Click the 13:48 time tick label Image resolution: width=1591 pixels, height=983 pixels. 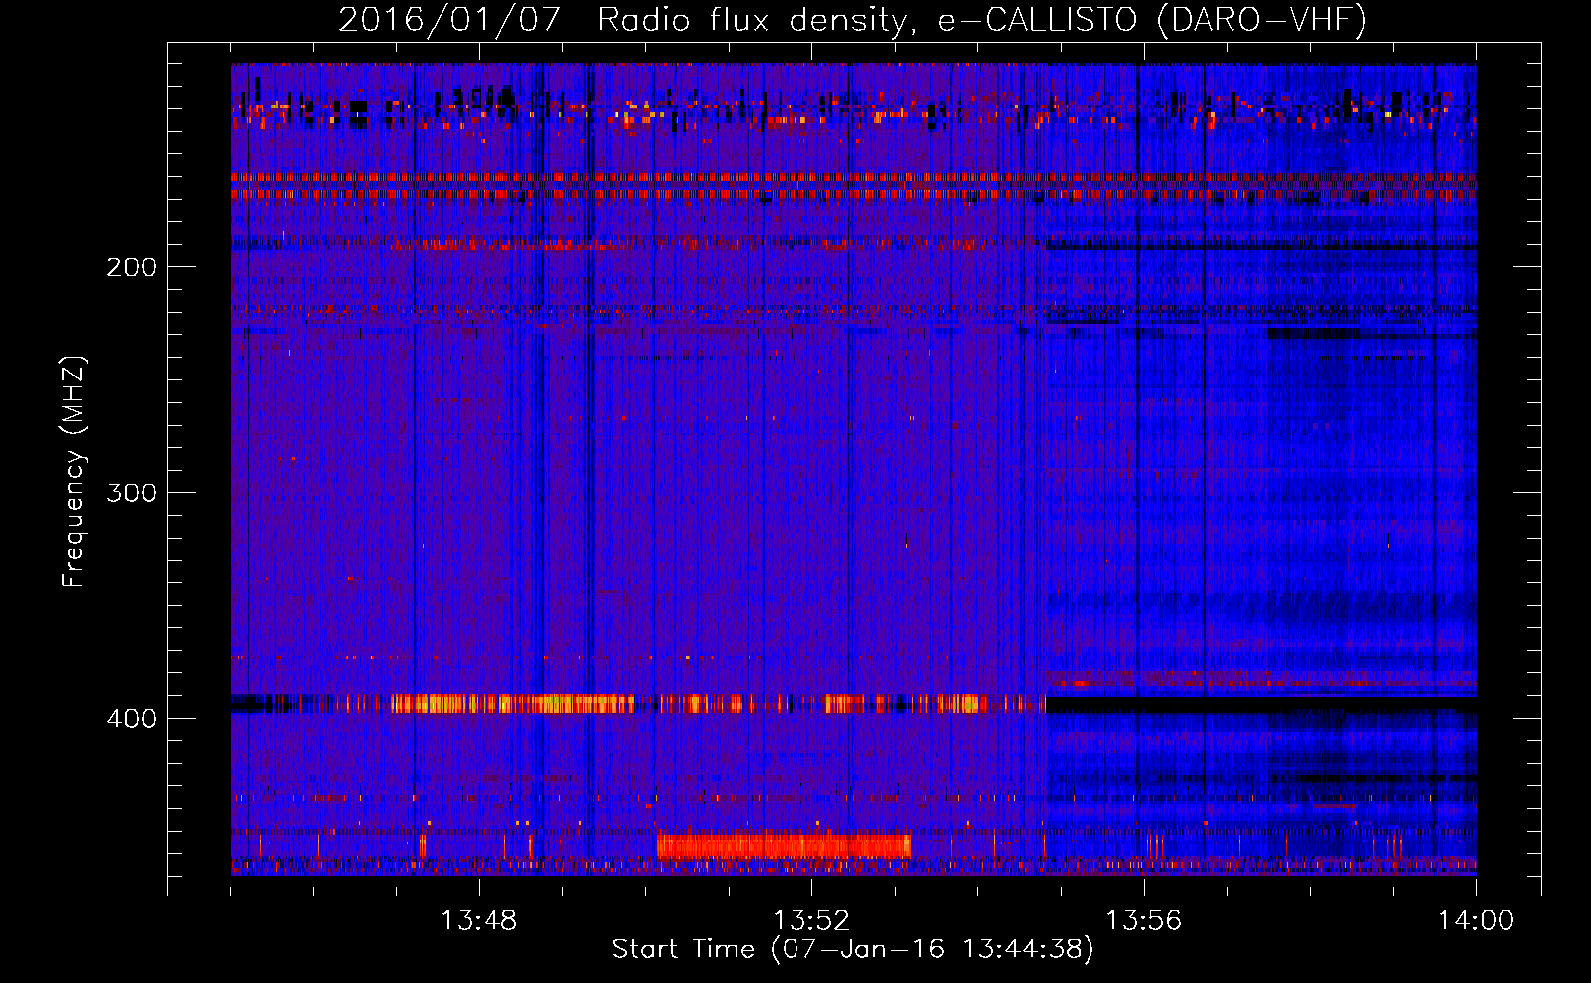pyautogui.click(x=479, y=921)
